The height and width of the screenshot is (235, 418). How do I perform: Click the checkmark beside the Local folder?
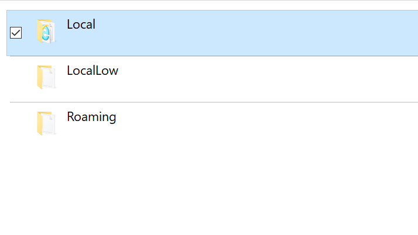[x=16, y=33]
